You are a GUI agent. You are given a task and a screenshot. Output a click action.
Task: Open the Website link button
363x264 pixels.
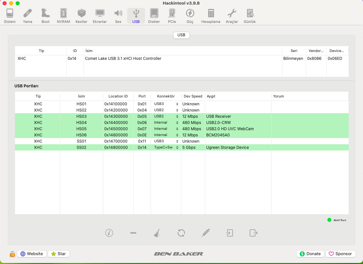(x=32, y=254)
